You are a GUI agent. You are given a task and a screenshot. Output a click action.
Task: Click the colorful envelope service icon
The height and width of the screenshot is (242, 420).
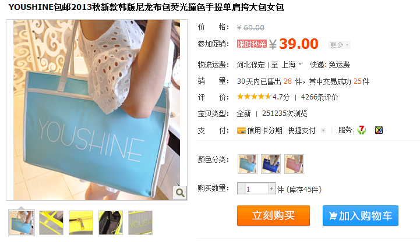coord(379,130)
